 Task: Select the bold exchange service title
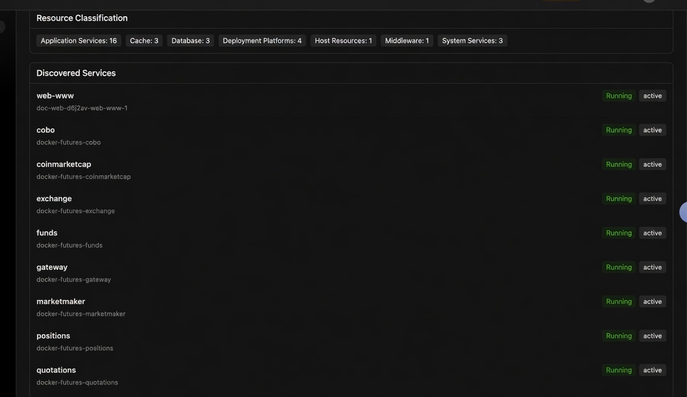54,198
